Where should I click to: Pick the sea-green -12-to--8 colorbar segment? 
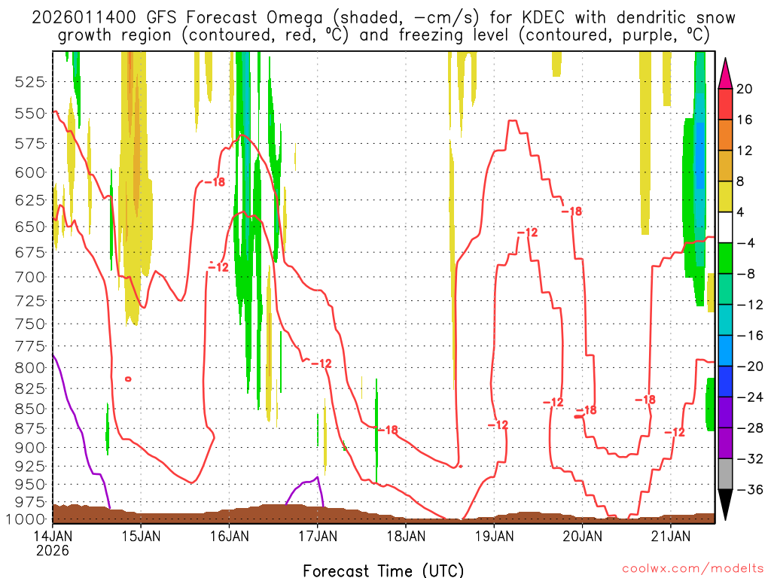tap(725, 290)
